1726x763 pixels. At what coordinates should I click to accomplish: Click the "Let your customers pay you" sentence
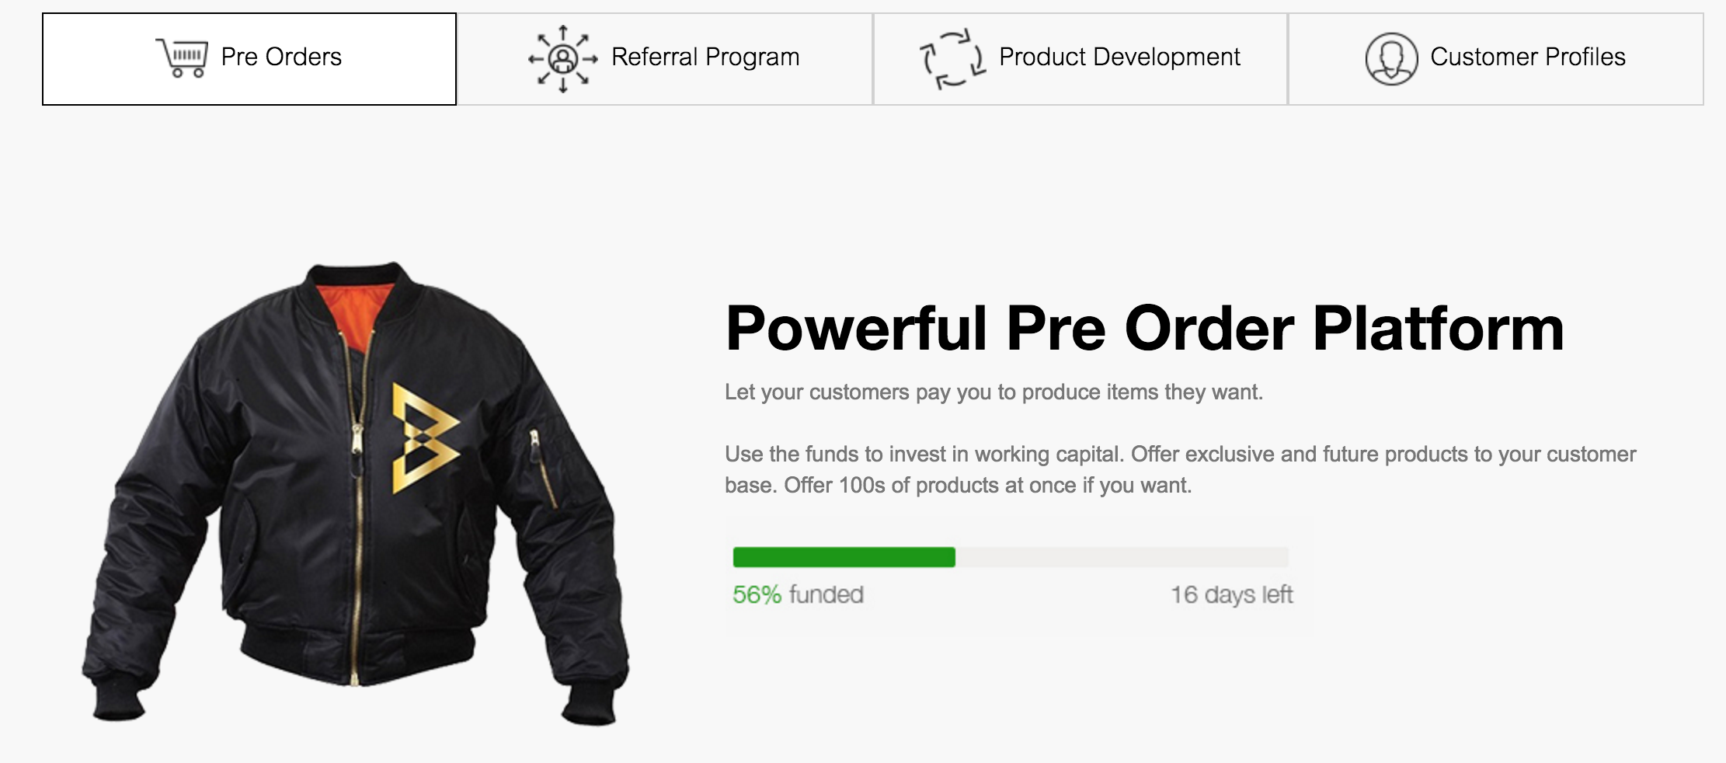coord(993,392)
